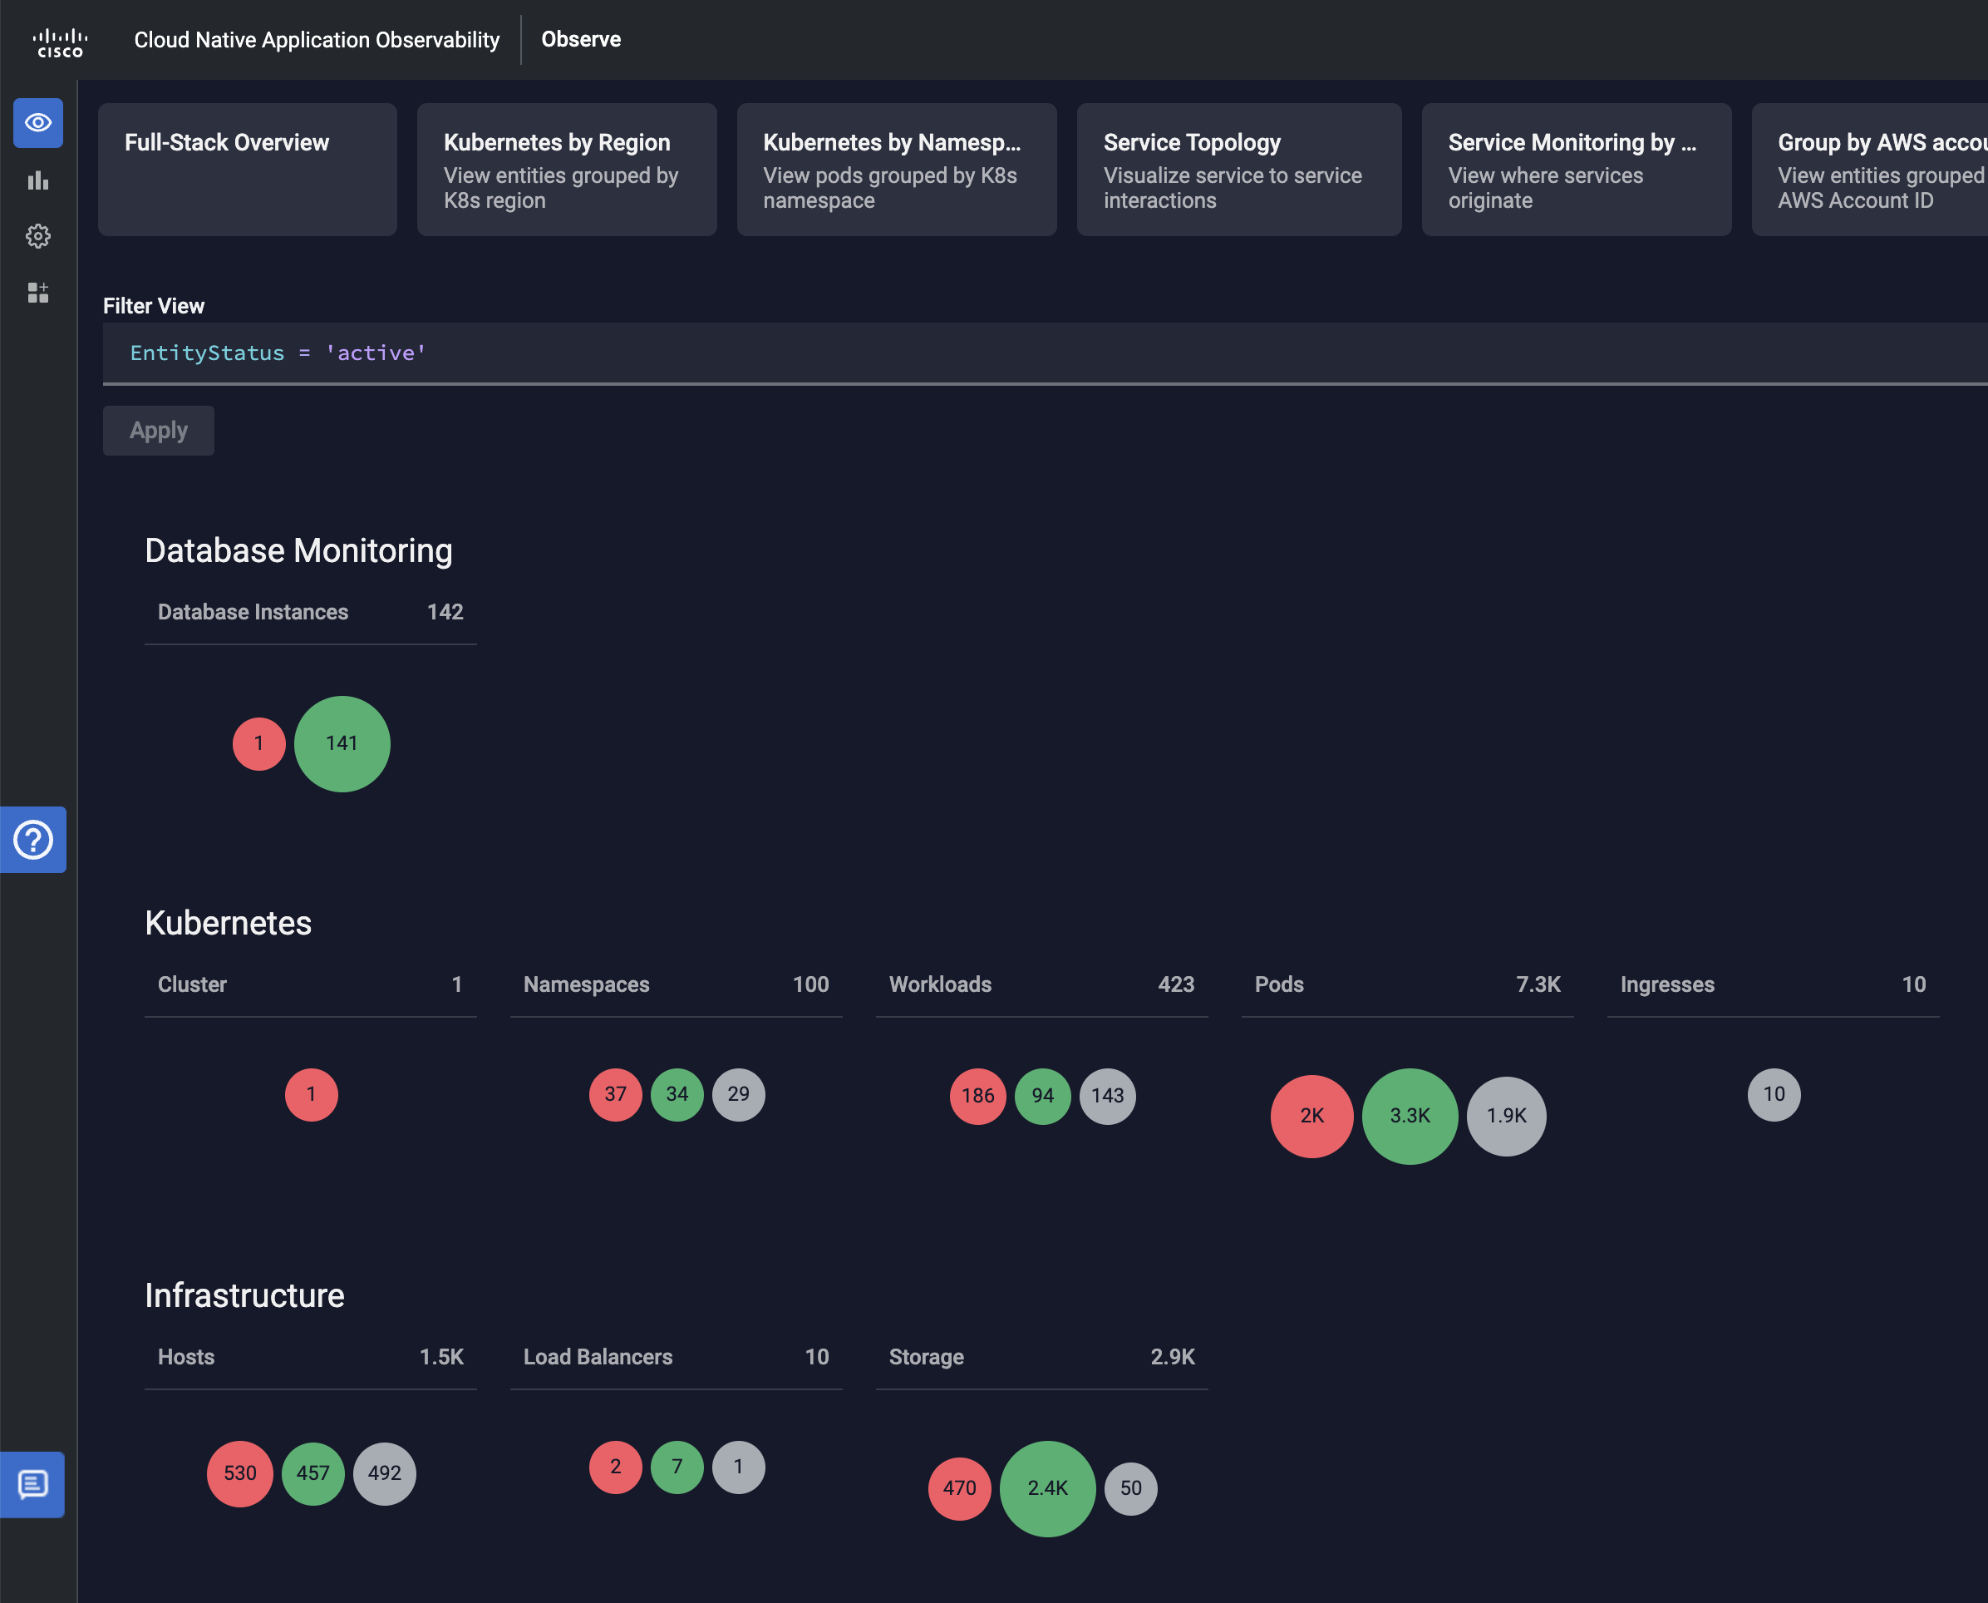Open the bar chart dashboards icon

tap(38, 180)
